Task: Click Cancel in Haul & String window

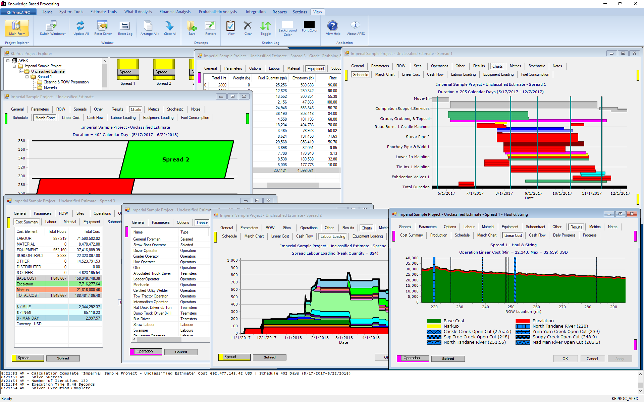Action: (592, 358)
